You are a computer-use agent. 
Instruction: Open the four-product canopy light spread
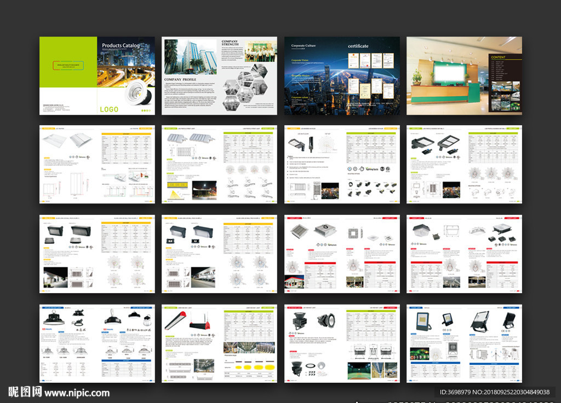pos(464,254)
